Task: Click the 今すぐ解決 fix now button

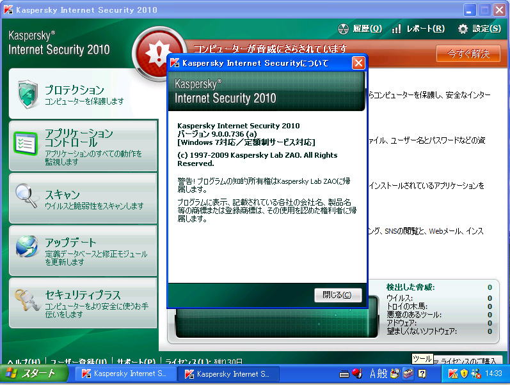Action: (468, 54)
